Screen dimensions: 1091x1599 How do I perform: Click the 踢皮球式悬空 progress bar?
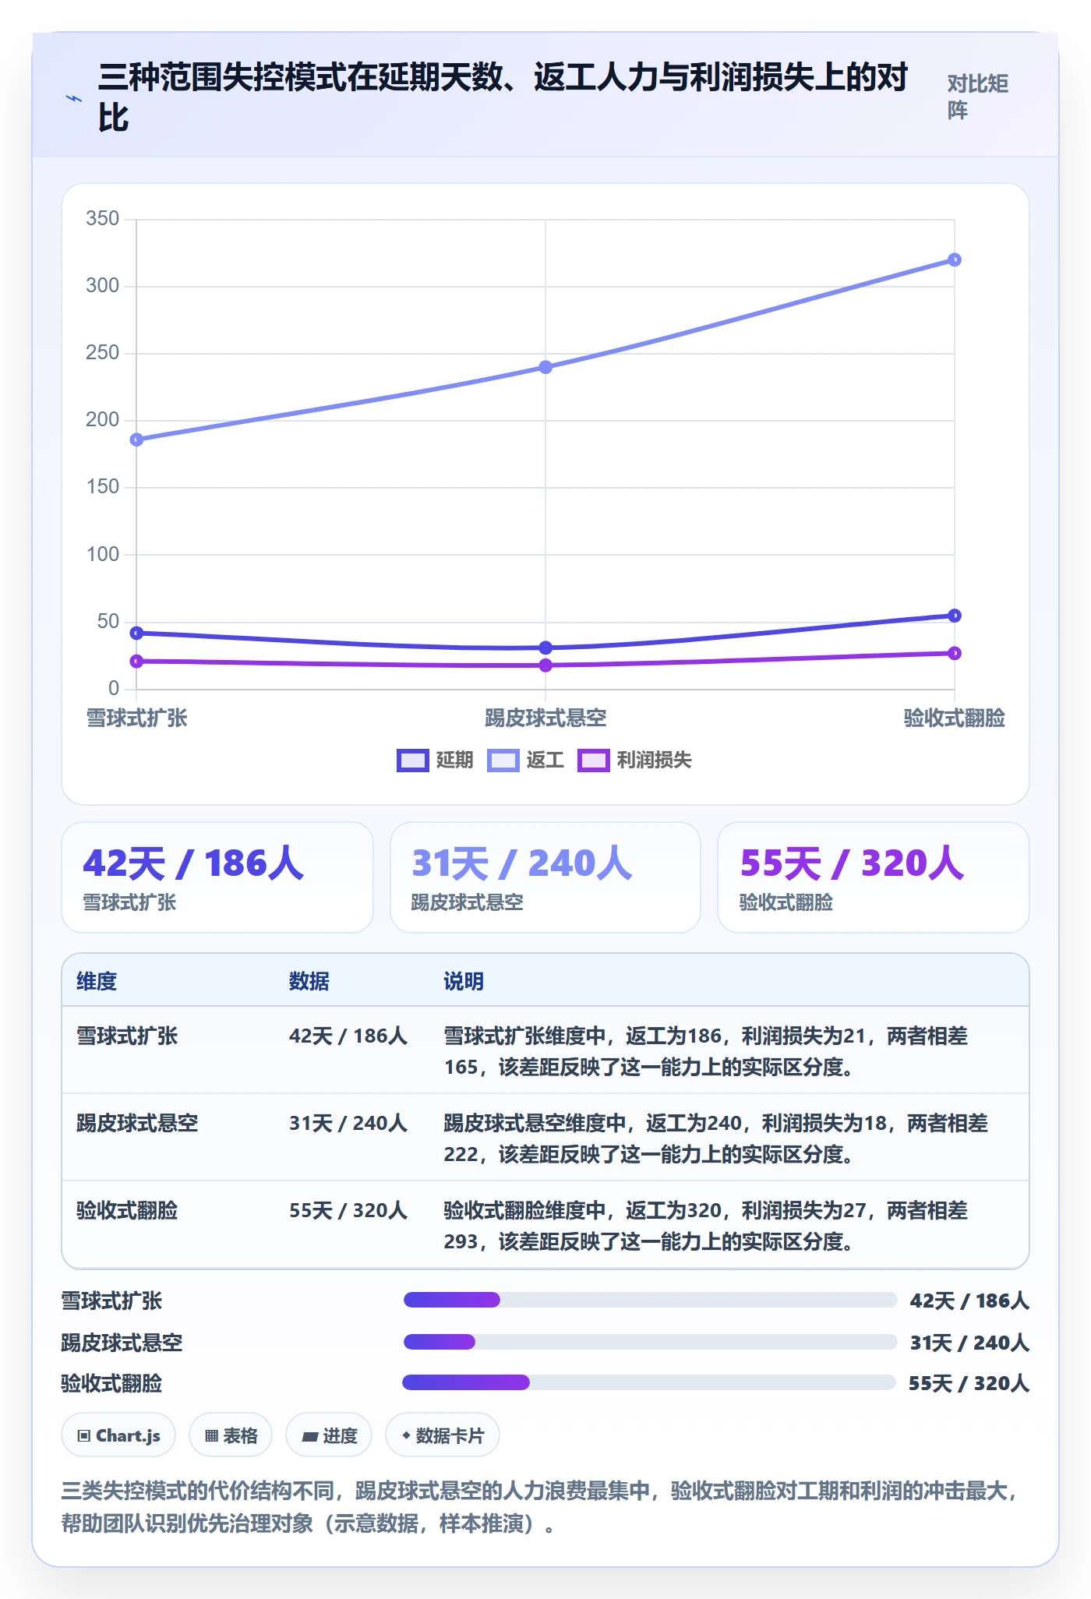650,1342
